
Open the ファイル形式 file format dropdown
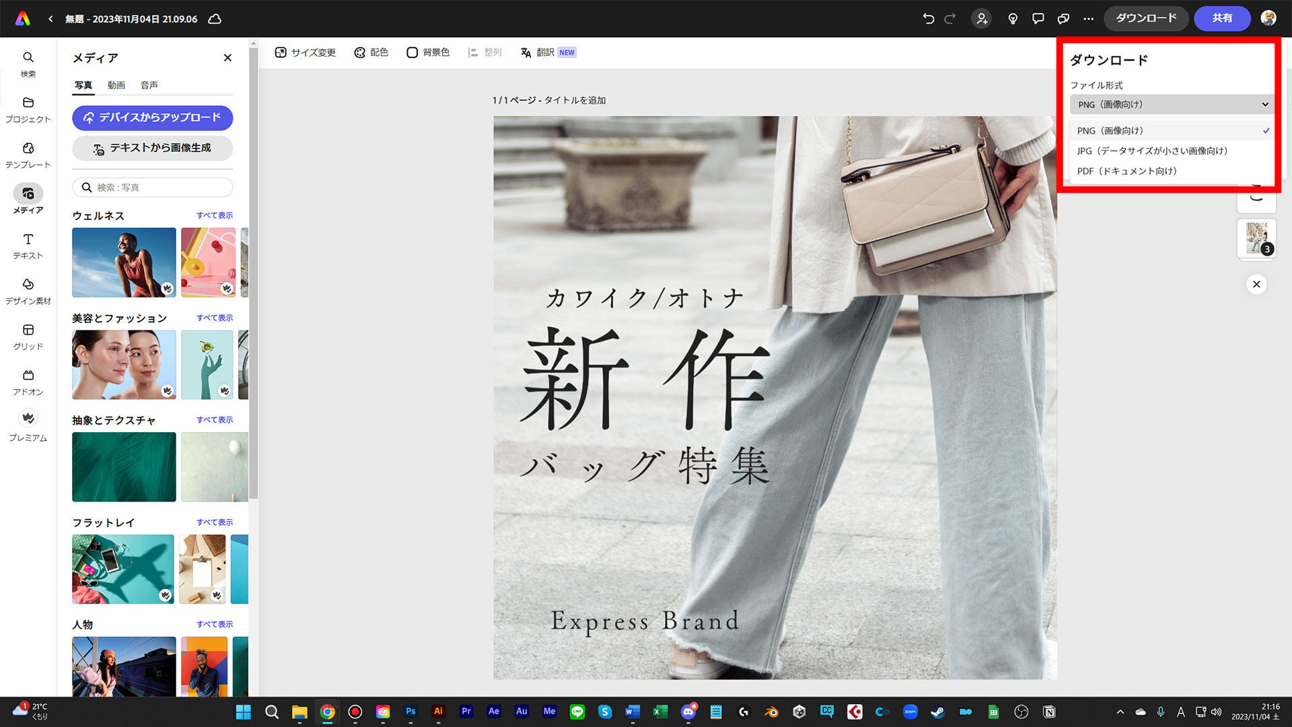(x=1171, y=104)
